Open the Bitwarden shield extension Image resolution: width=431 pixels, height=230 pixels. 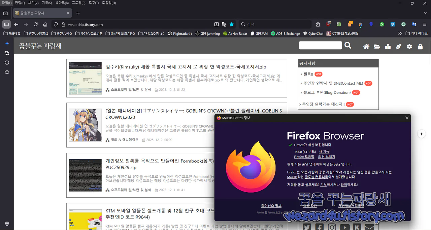pos(393,24)
